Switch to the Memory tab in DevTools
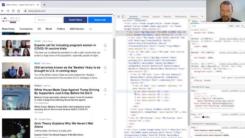Viewport: 245px width, 138px height. pyautogui.click(x=194, y=16)
